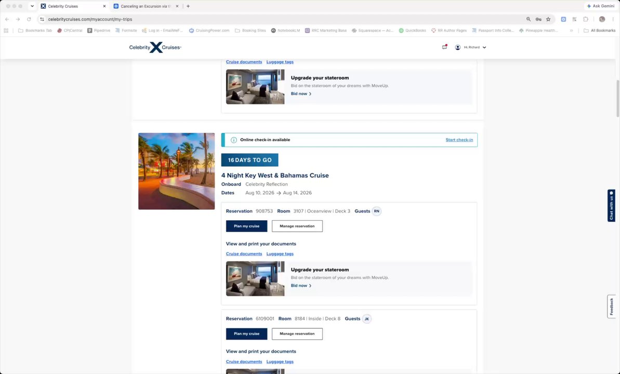This screenshot has height=374, width=620.
Task: Click the 4 Night Key West & Bahamas Cruise title
Action: click(x=275, y=176)
